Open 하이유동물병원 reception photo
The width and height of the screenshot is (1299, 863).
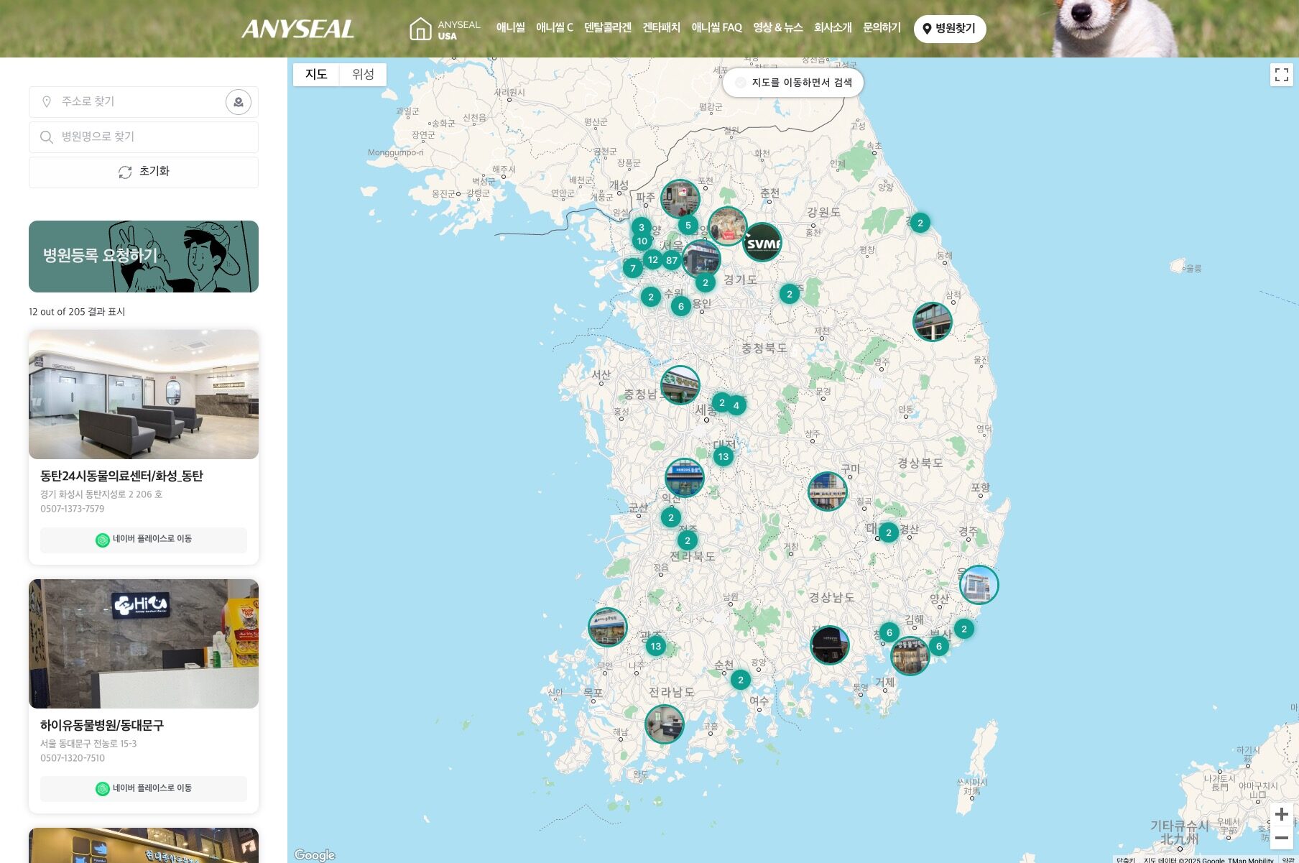(x=144, y=644)
